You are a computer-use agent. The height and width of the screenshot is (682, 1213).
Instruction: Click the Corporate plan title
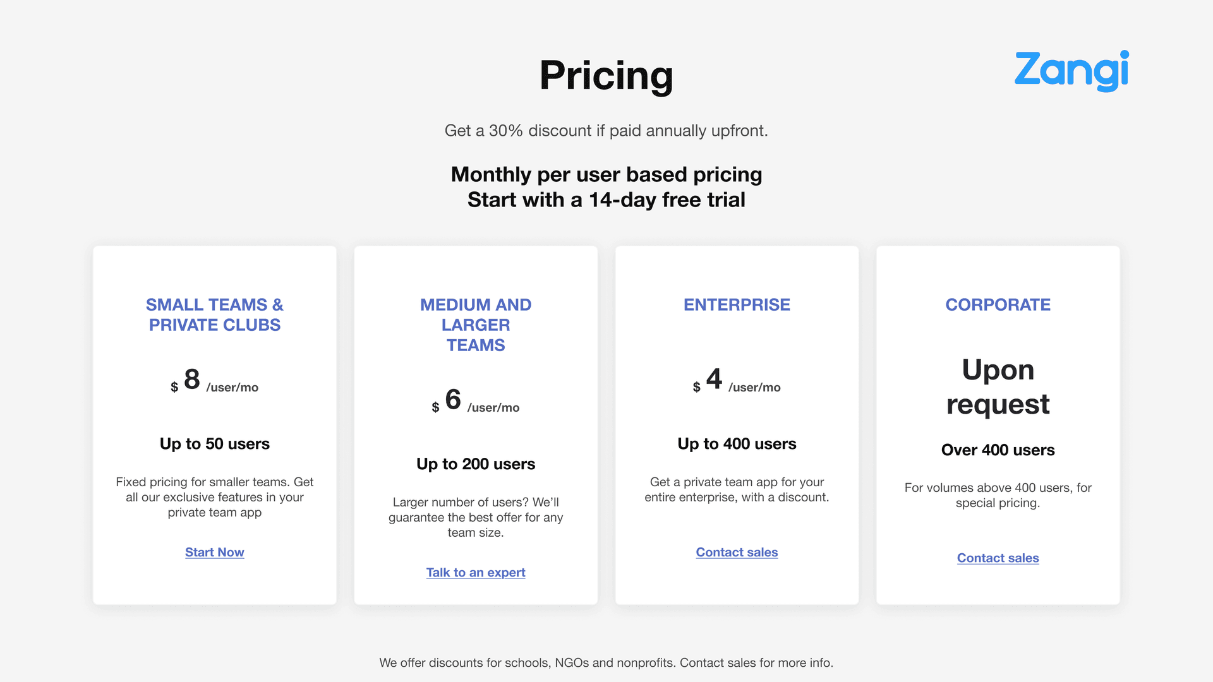998,305
